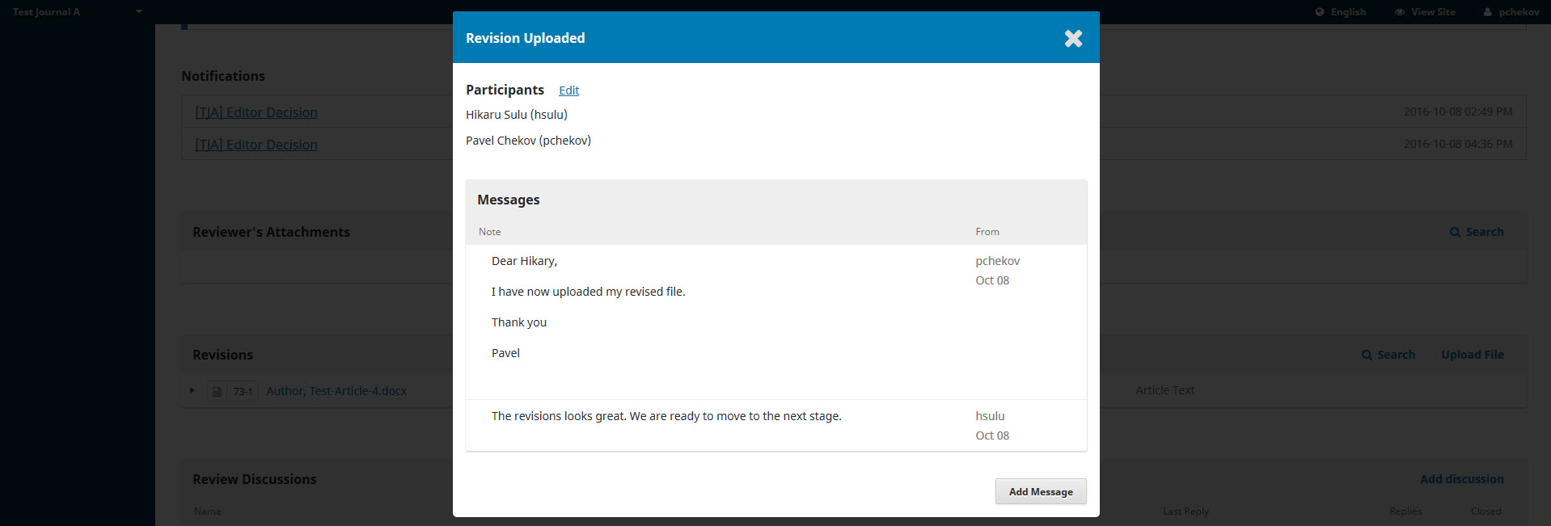Click the document icon beside 73-1
The height and width of the screenshot is (526, 1551).
click(217, 392)
